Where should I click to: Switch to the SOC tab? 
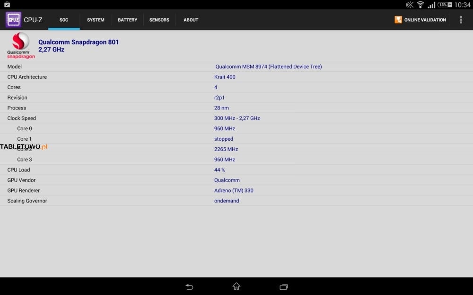click(x=64, y=20)
